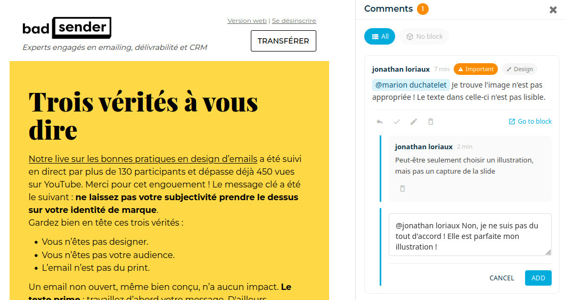Edit the comment using the pencil icon

click(x=414, y=122)
